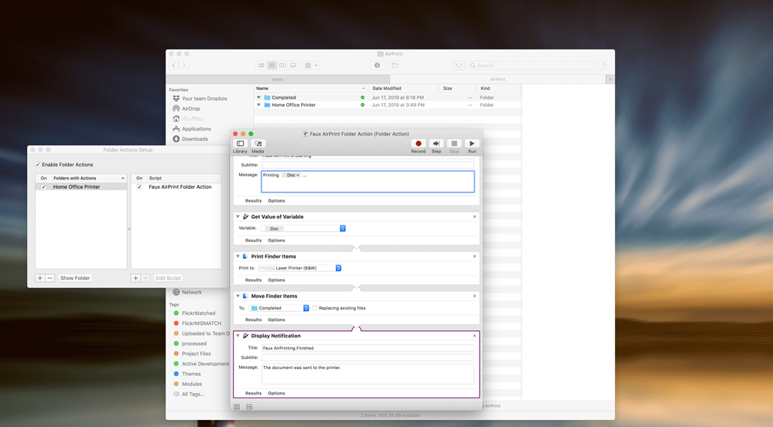Screen dimensions: 773x427
Task: Open Options under Print Finder Items
Action: pyautogui.click(x=276, y=280)
